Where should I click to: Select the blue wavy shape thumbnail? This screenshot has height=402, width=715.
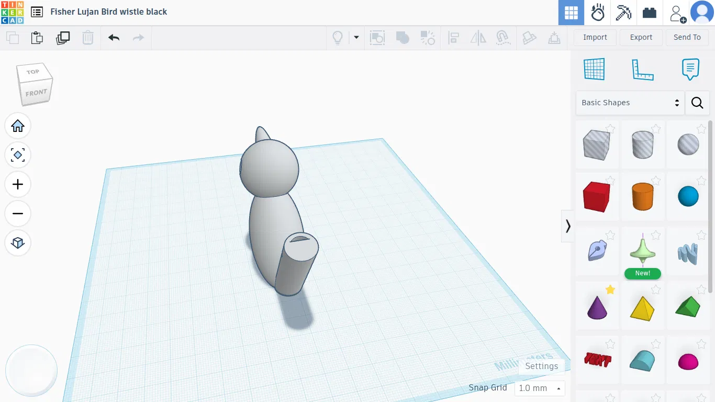click(x=688, y=253)
